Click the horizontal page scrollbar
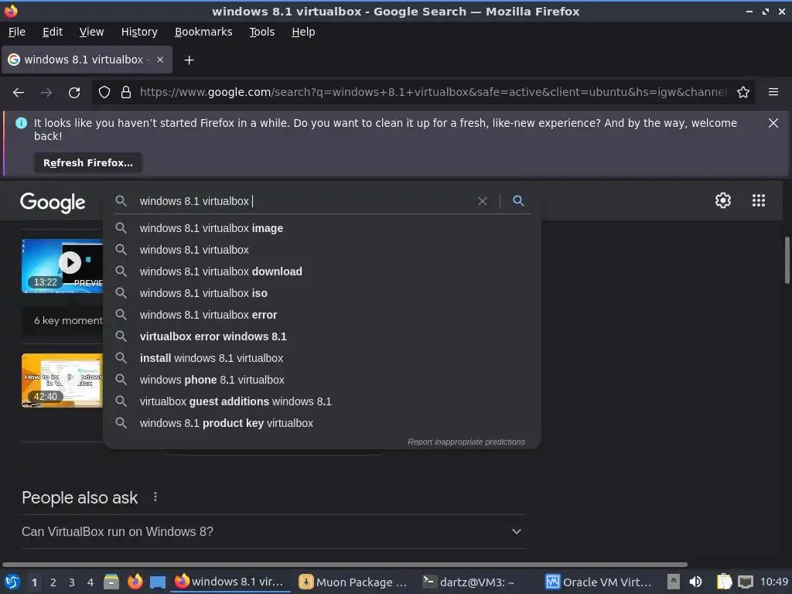Screen dimensions: 792x594 [x=344, y=564]
